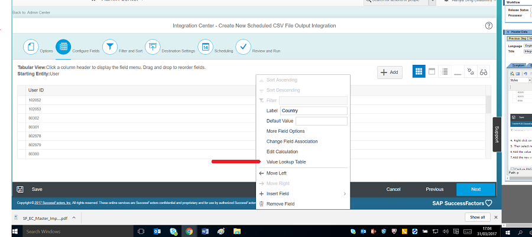Choose Move Left from the field menu

click(276, 173)
